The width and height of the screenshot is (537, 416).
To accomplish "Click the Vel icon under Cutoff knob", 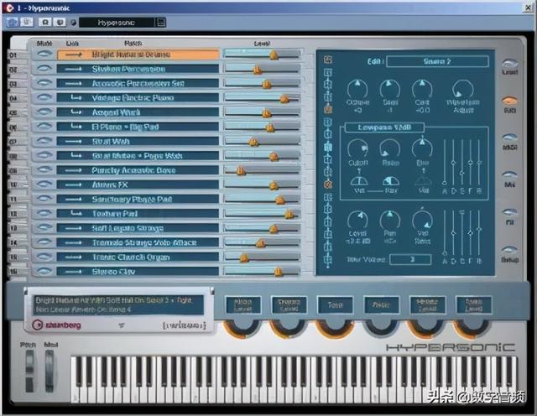I will 359,181.
